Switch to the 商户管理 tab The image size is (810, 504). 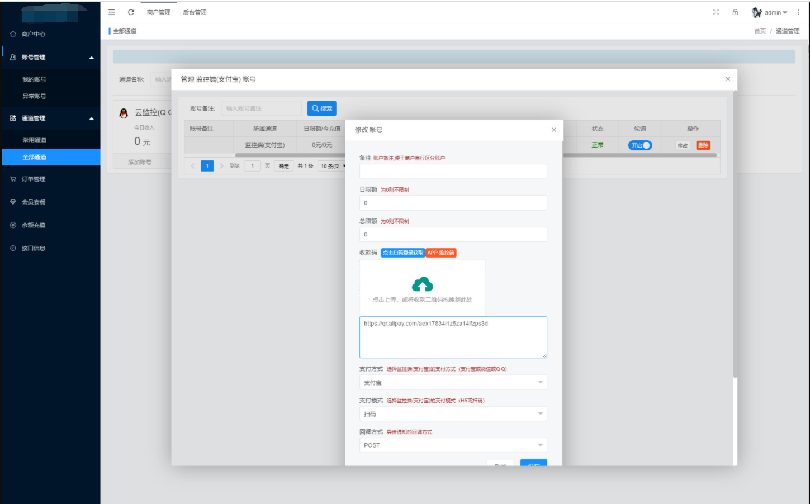(159, 12)
